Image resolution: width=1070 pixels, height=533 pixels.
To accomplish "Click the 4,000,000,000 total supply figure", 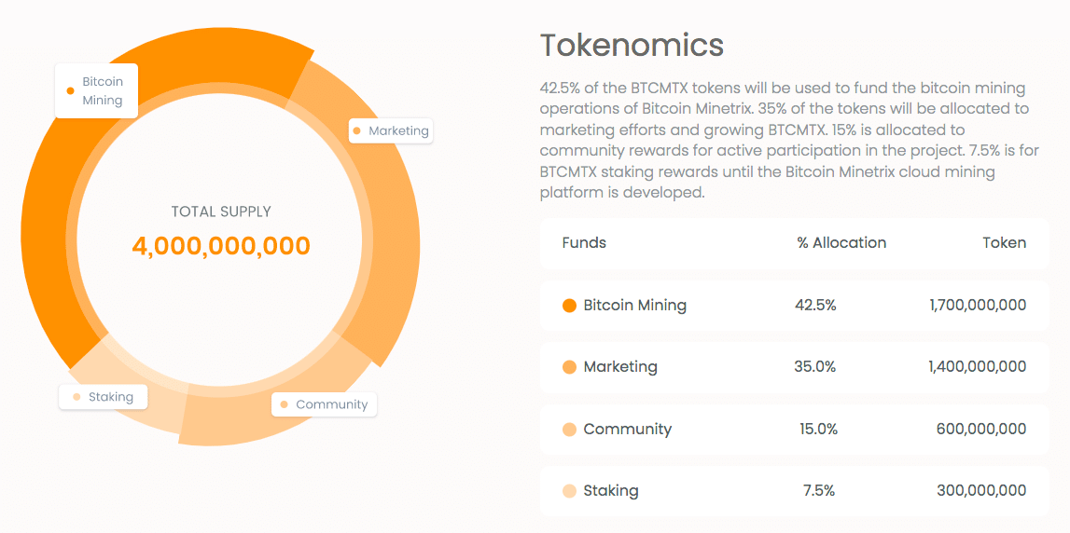I will click(221, 246).
